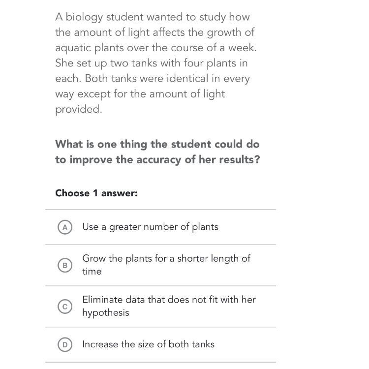Click the passage line "She set up two tanks"
This screenshot has height=369, width=369.
pos(151,63)
